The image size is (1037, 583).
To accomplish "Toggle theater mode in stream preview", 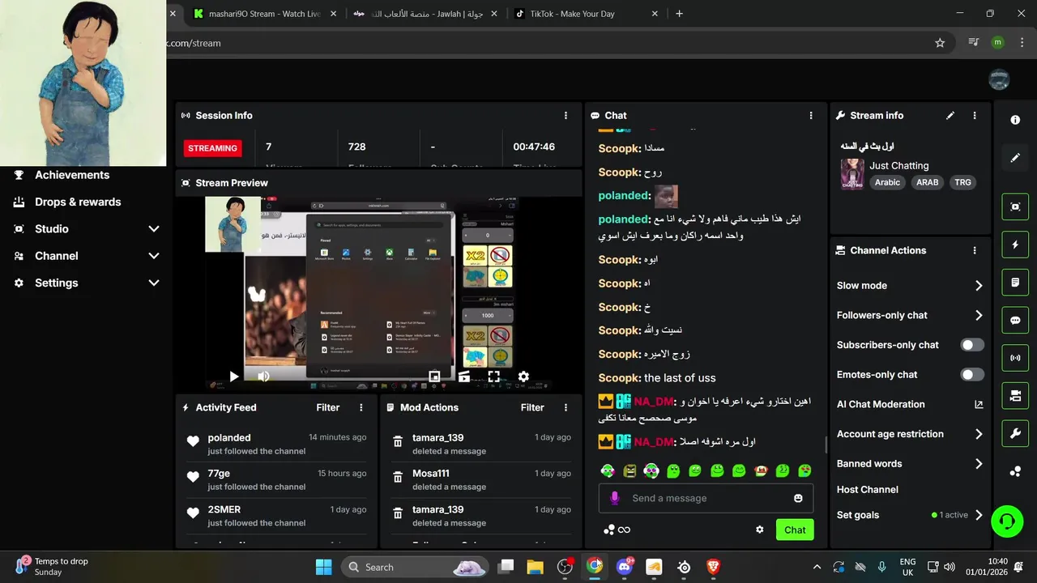I will click(x=464, y=377).
